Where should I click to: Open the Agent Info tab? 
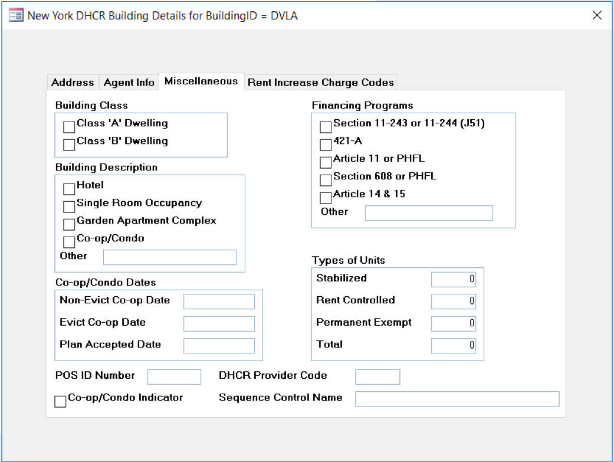[x=129, y=82]
